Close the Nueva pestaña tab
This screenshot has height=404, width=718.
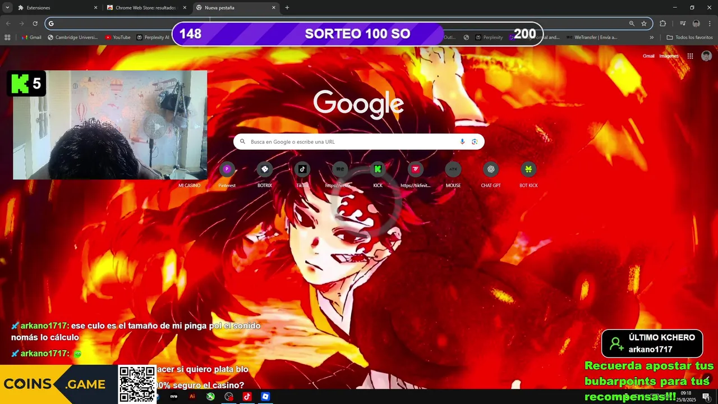pos(274,8)
